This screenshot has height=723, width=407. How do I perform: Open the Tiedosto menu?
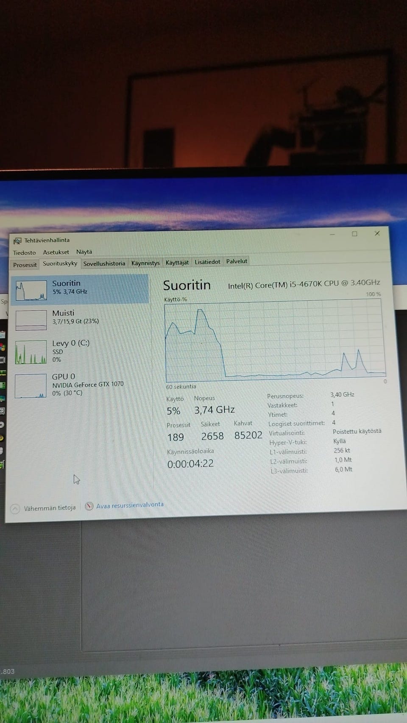point(24,252)
